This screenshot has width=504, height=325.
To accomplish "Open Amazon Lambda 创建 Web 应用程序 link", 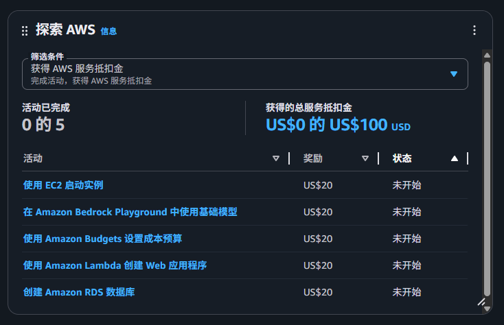I will pos(115,265).
